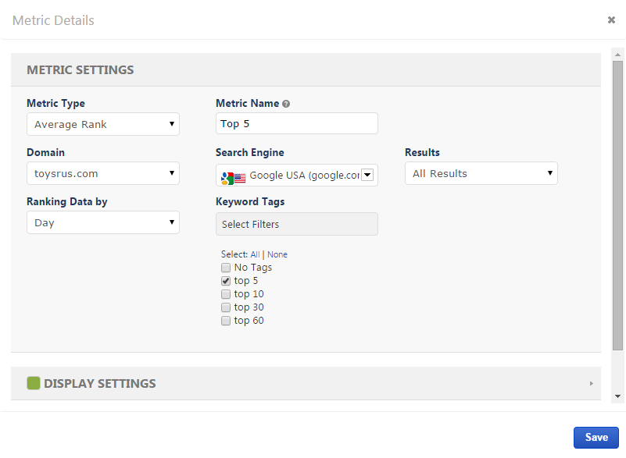Viewport: 626px width, 458px height.
Task: Expand Display Settings using the right arrow
Action: tap(591, 384)
